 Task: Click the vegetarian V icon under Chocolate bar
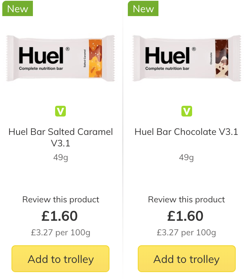tap(186, 111)
